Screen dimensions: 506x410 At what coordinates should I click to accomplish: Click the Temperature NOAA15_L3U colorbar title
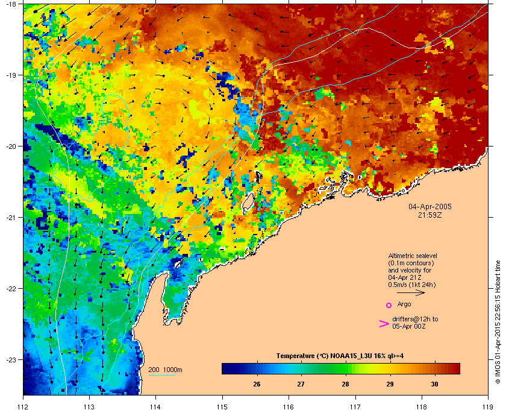pos(340,356)
